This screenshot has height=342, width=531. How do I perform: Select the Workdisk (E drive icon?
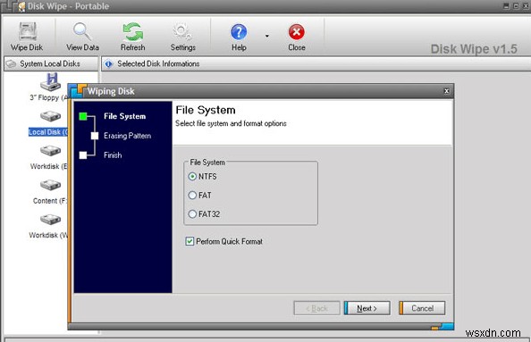(x=50, y=151)
